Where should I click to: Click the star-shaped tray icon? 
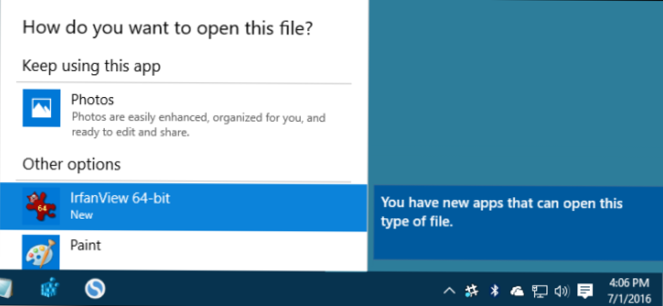tap(472, 291)
